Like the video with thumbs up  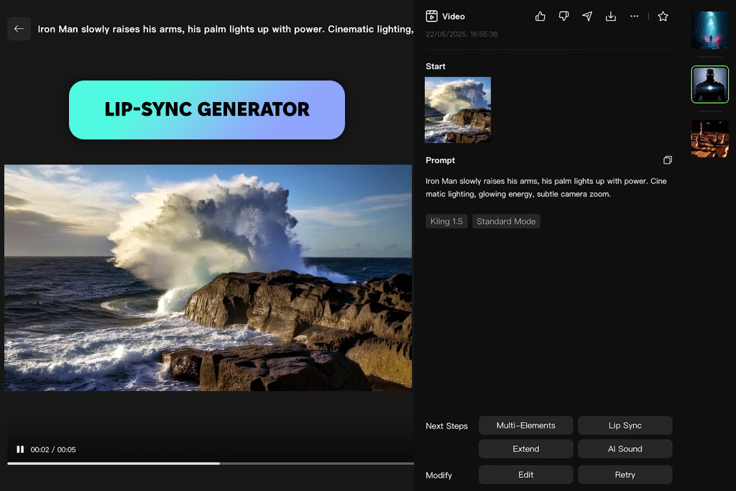click(x=540, y=17)
